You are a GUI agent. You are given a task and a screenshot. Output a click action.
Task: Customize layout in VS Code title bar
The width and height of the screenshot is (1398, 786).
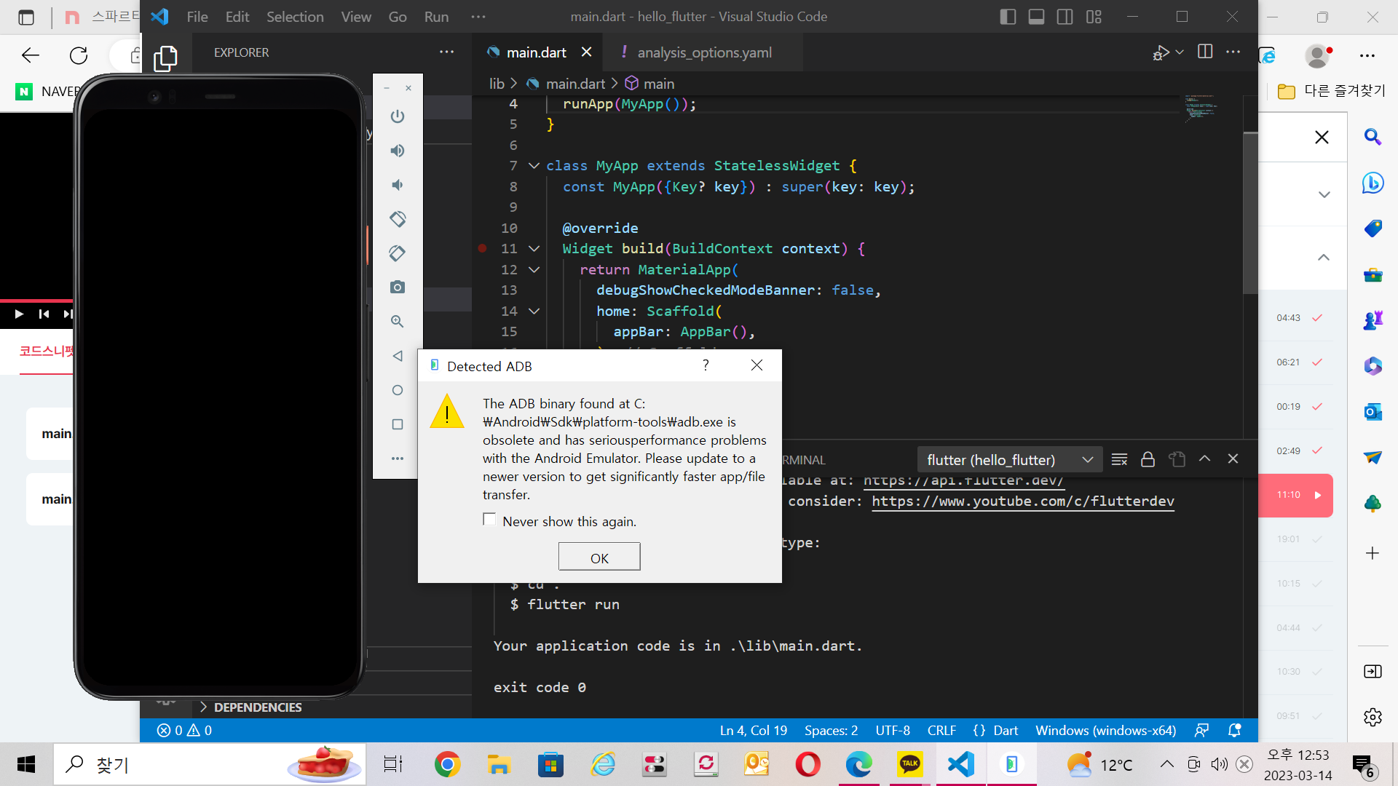[1094, 17]
